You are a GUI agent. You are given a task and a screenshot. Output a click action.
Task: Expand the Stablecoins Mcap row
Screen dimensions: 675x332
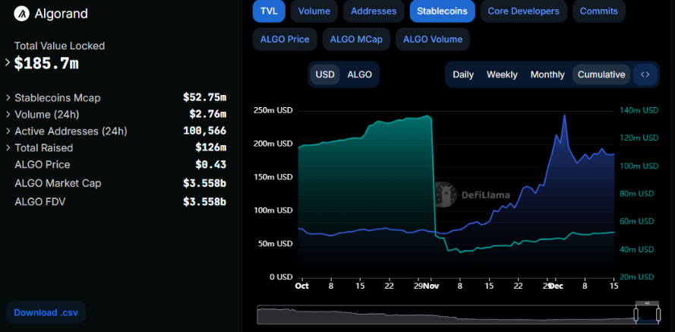8,98
